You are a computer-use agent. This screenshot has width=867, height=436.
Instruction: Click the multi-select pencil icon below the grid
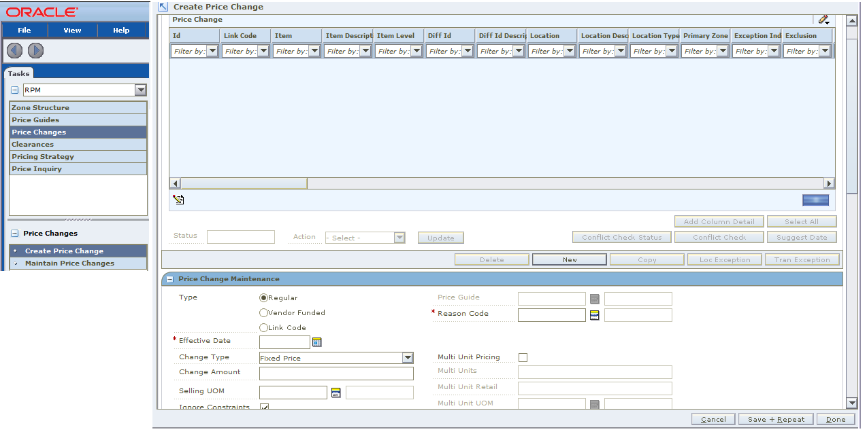coord(178,198)
